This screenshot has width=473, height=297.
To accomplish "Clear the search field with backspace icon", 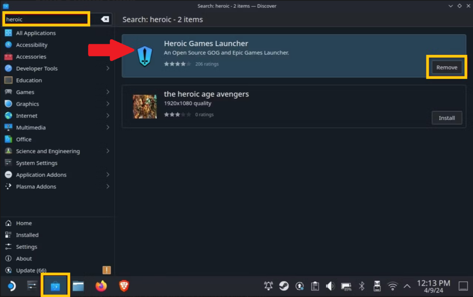I will (105, 19).
